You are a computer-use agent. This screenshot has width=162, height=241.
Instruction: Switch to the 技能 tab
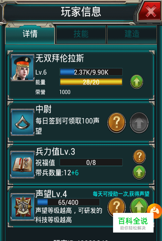[81, 34]
